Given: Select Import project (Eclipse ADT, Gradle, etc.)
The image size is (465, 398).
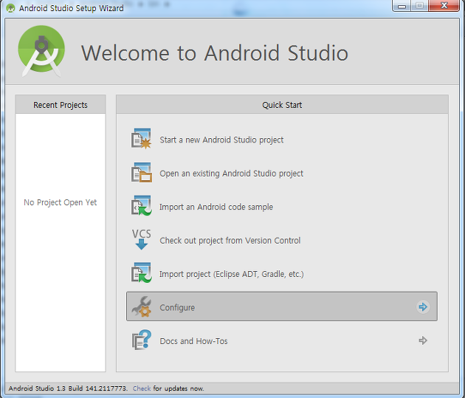Looking at the screenshot, I should [x=232, y=274].
